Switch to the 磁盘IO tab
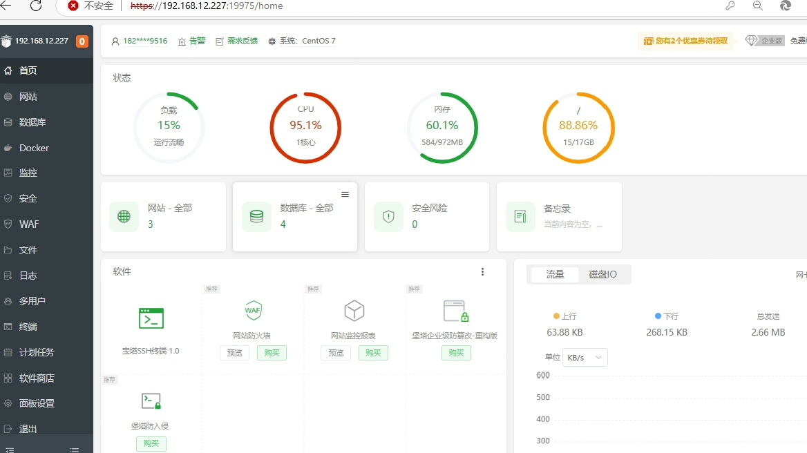The height and width of the screenshot is (453, 807). (602, 275)
